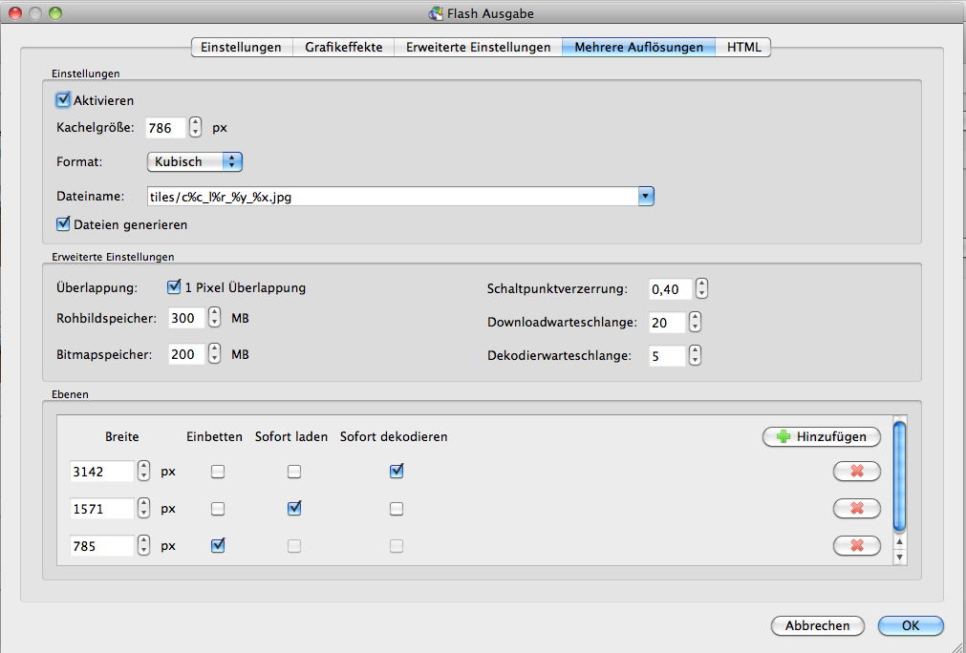Screen dimensions: 966x653
Task: Click the Bitmapspeicher stepper arrows
Action: click(214, 354)
